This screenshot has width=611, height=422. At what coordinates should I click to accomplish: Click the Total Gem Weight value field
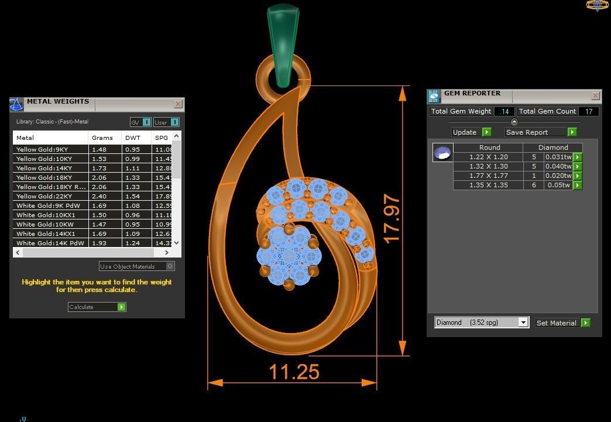(504, 111)
